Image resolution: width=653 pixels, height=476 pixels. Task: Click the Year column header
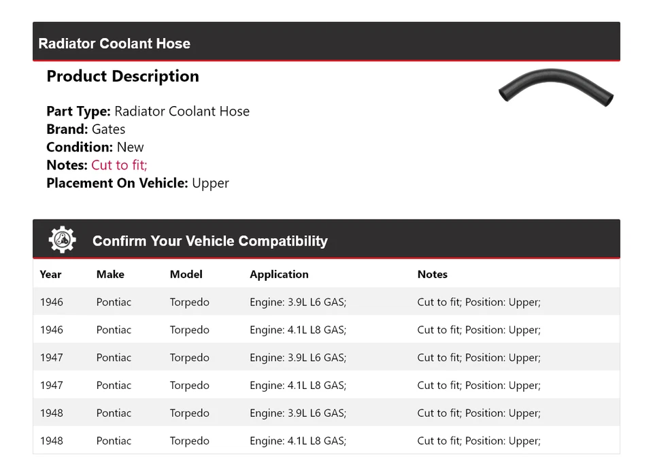coord(50,274)
